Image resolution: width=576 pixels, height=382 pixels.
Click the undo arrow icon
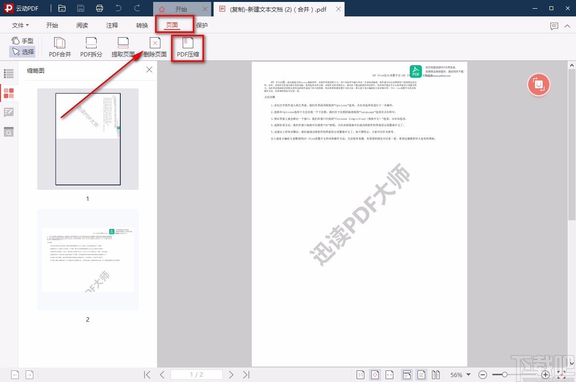pyautogui.click(x=118, y=8)
